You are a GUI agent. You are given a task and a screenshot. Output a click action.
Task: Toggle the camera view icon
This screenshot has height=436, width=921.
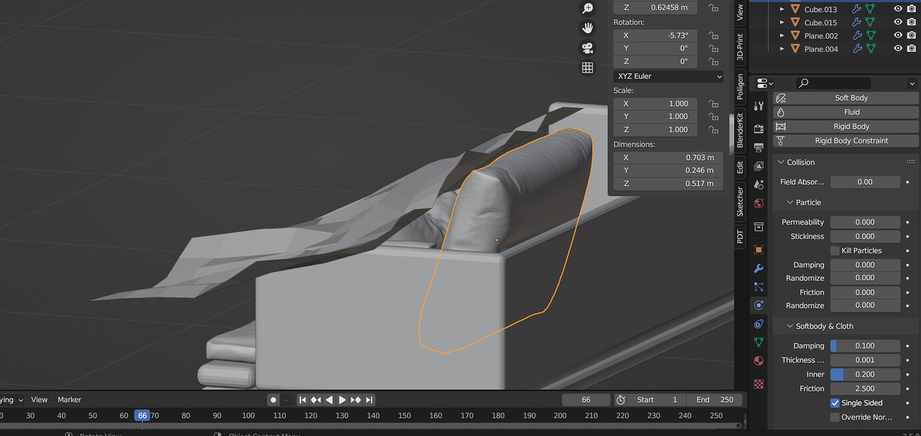tap(587, 48)
